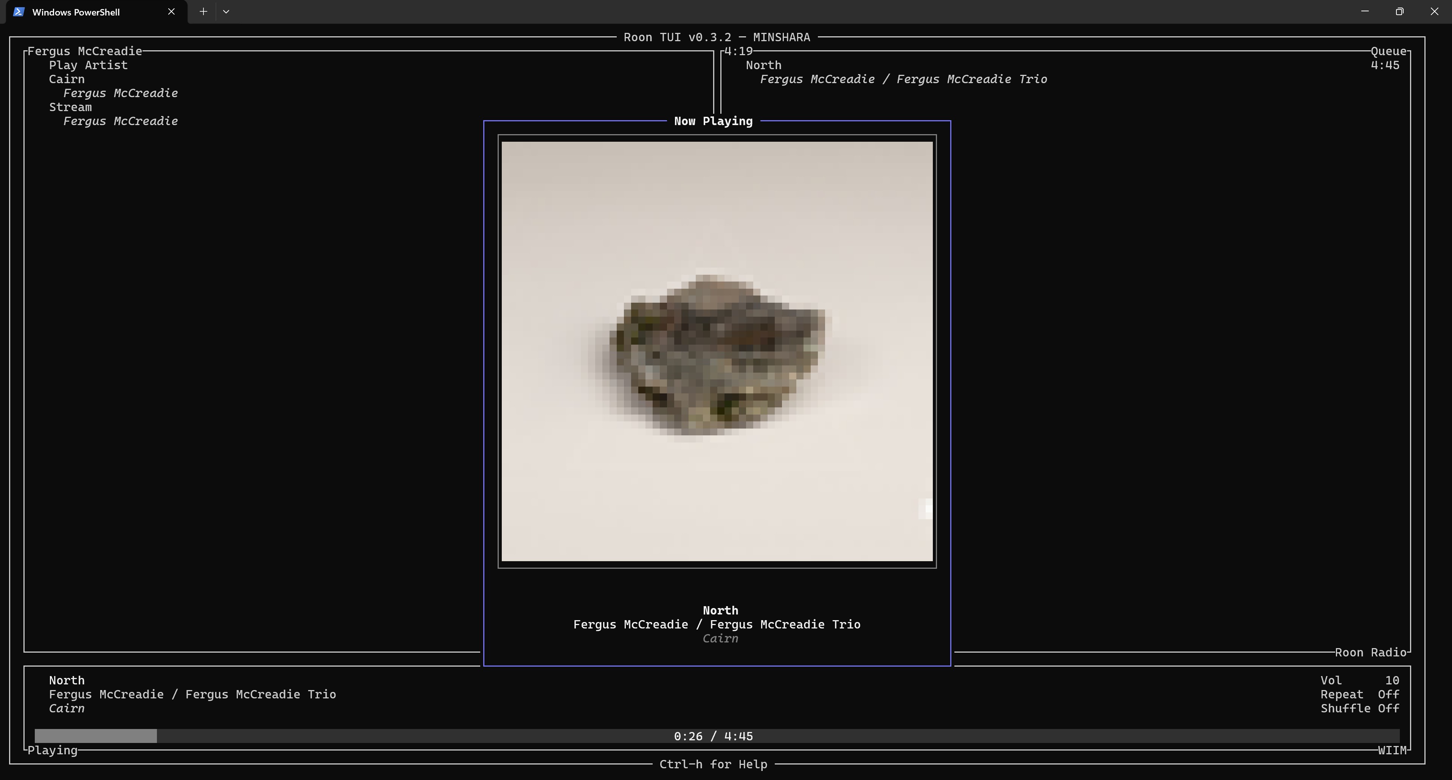
Task: Click the Ctrl-h for Help text
Action: pos(713,764)
